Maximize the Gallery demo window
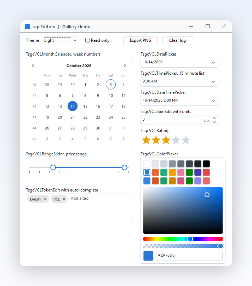This screenshot has height=286, width=252. pyautogui.click(x=207, y=27)
